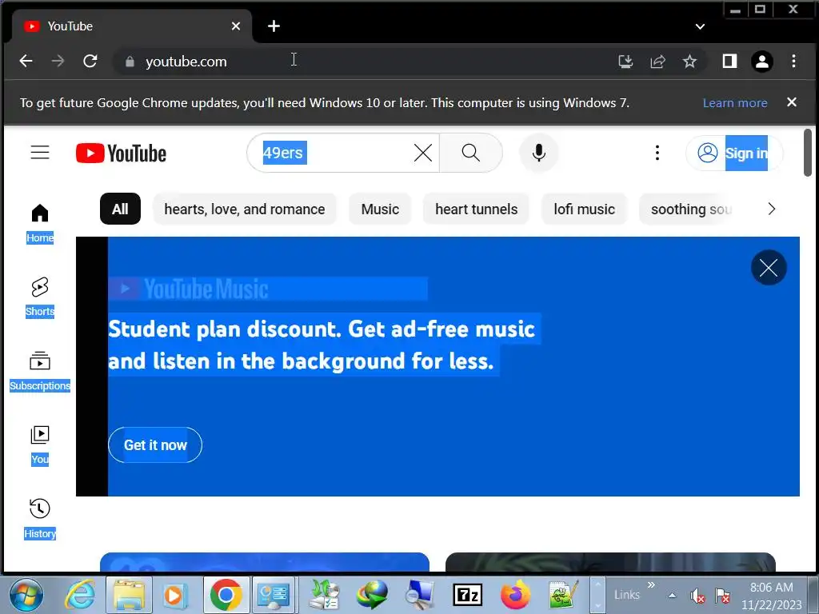The image size is (819, 614).
Task: Go forward in Chrome
Action: tap(58, 61)
